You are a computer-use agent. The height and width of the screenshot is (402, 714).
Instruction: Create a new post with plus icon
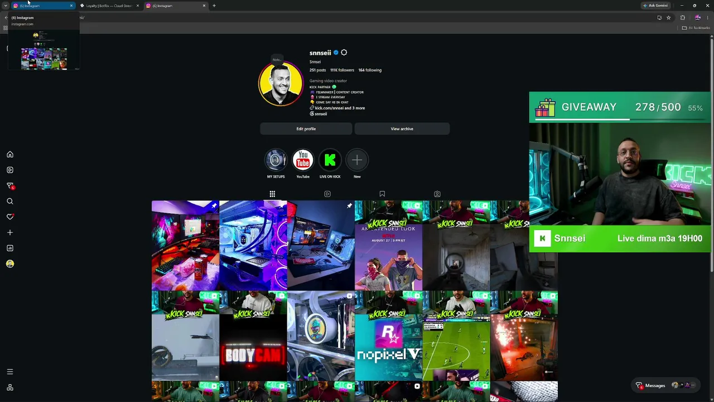point(10,232)
